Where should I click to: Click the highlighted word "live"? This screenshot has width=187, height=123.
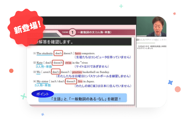80,81
